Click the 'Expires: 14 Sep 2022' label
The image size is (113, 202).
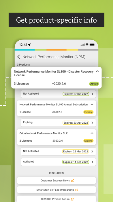point(76,162)
